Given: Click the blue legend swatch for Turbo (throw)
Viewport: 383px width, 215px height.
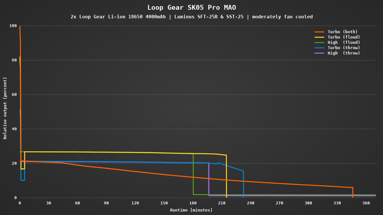Looking at the screenshot, I should point(319,48).
